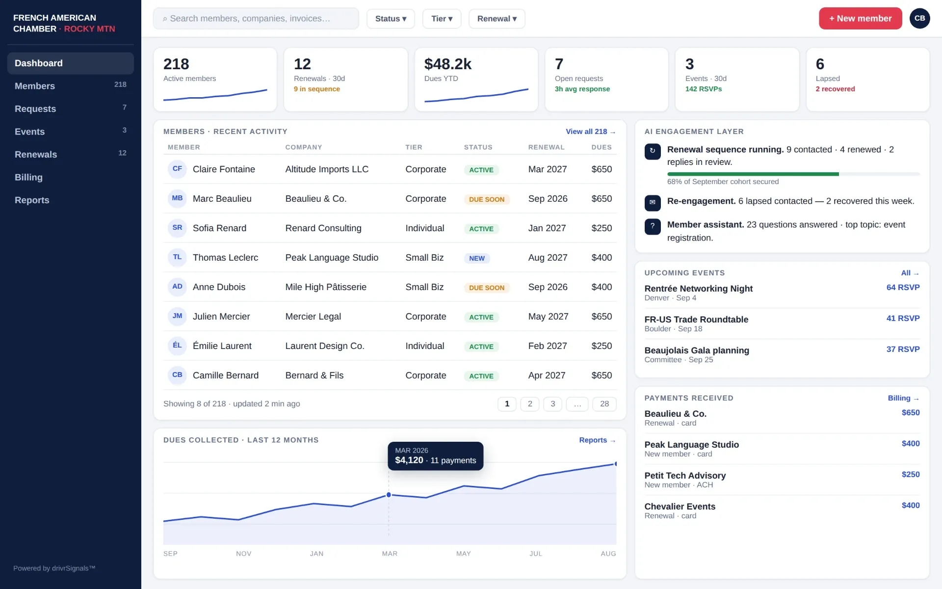Click Camille Bernard's CB row avatar
This screenshot has height=589, width=942.
[177, 375]
